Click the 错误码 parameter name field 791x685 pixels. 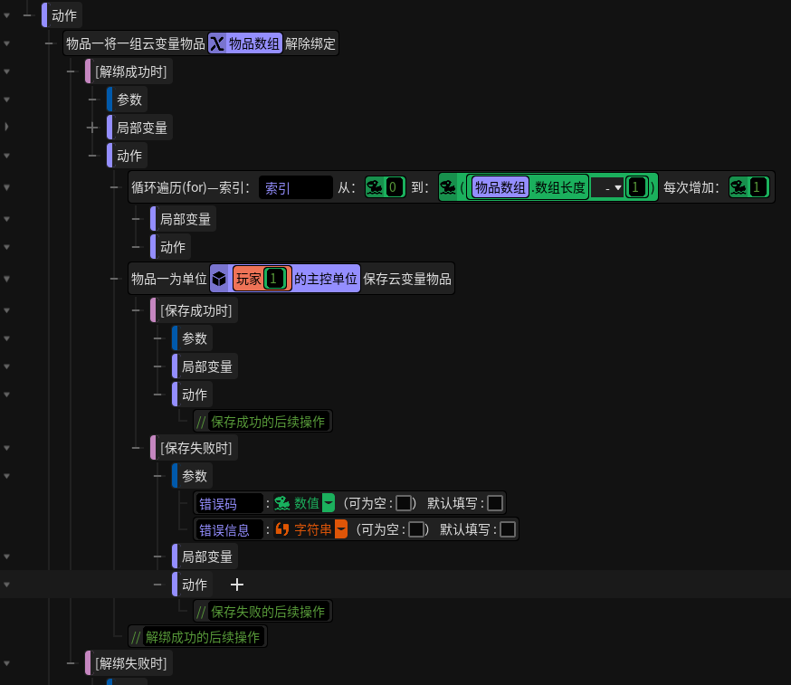coord(230,503)
